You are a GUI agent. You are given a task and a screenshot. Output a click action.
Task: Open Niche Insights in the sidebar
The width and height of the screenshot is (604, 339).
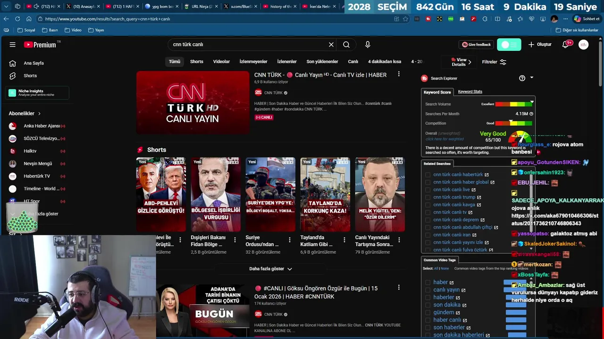click(37, 93)
